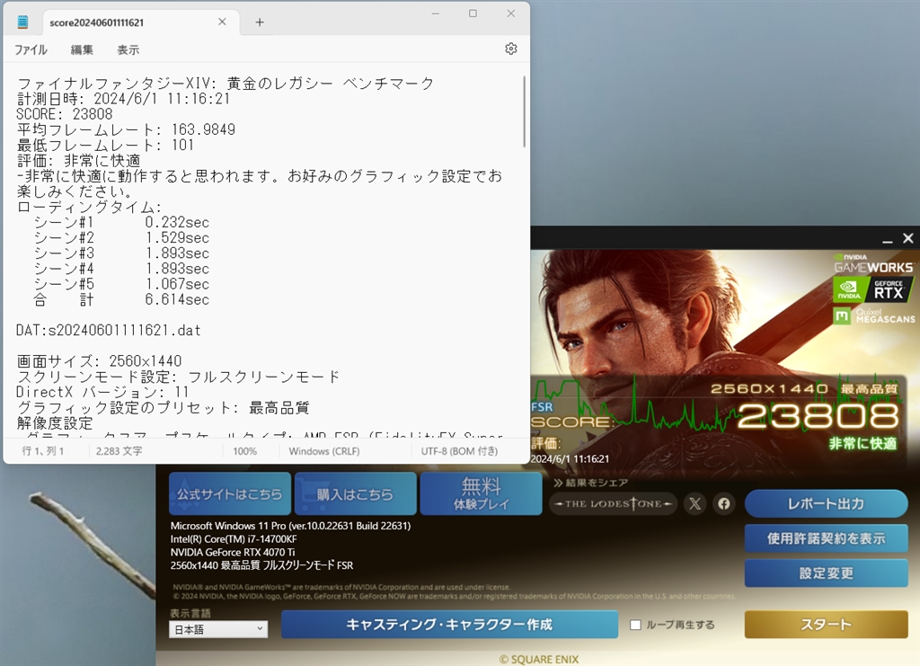
Task: Click the Notepad vertical scrollbar
Action: tap(524, 111)
